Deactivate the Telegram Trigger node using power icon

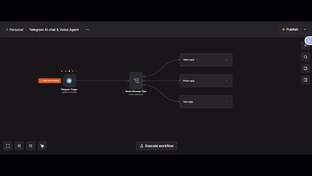click(x=66, y=71)
